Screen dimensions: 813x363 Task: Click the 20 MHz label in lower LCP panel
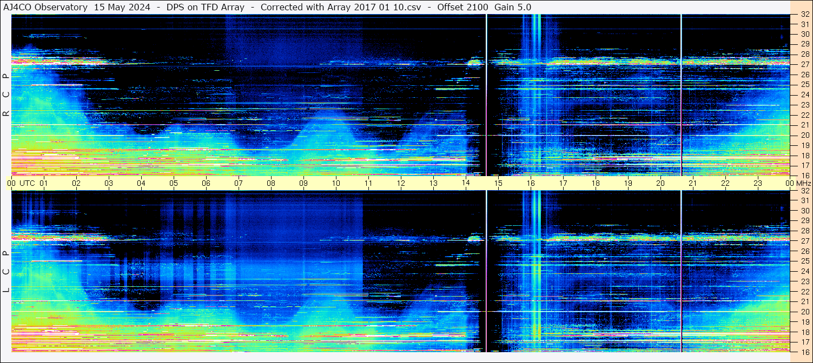pos(805,312)
